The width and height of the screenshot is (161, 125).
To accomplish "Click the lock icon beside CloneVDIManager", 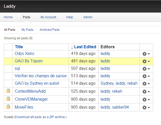I will pos(8,99).
